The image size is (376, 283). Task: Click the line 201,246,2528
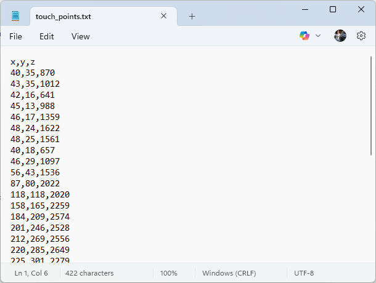(x=40, y=228)
